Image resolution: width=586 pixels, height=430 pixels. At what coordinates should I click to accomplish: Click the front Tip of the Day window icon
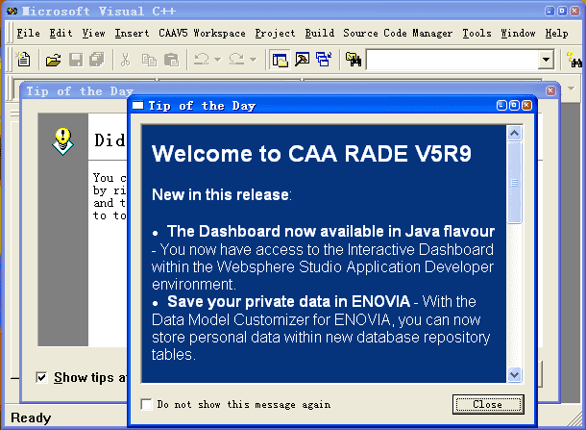(x=138, y=106)
